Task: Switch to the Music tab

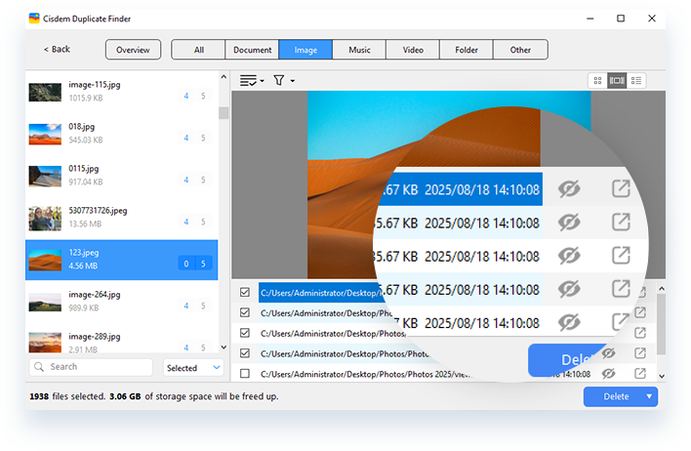Action: pyautogui.click(x=359, y=50)
